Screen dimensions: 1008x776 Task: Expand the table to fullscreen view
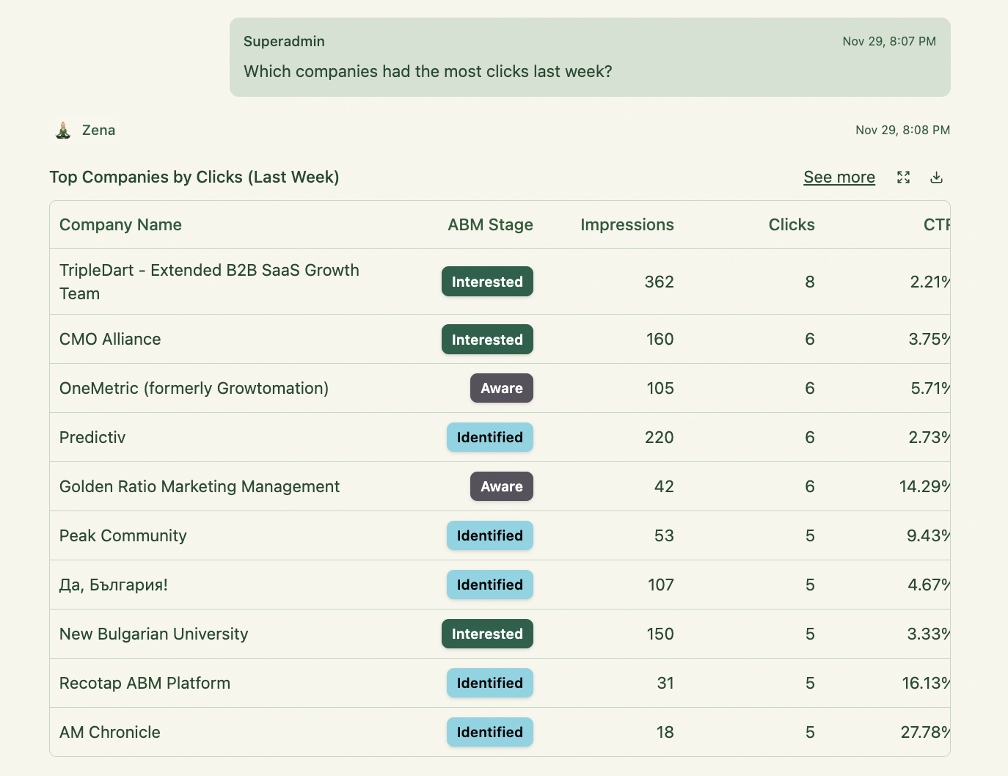pos(903,177)
